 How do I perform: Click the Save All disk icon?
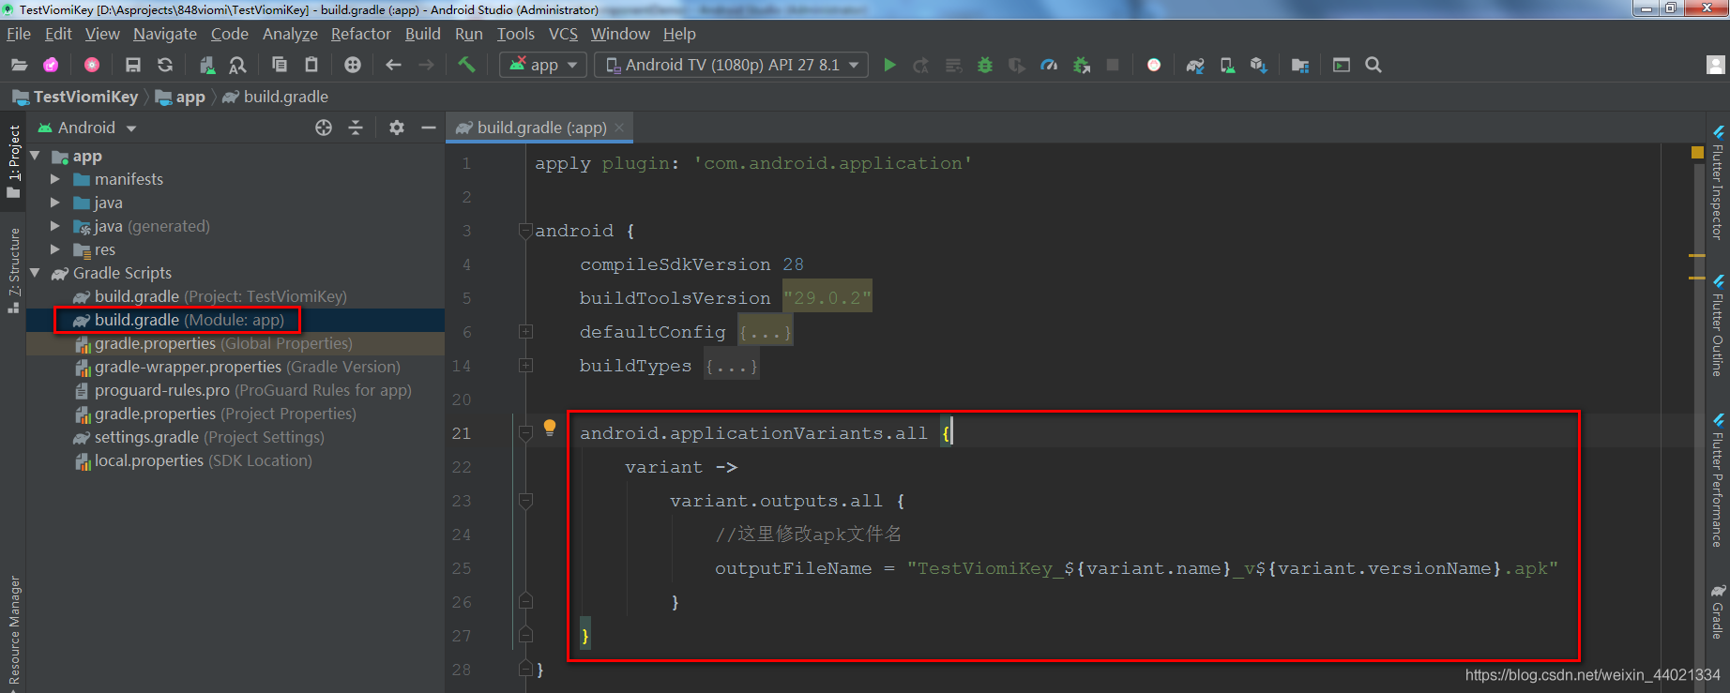(x=133, y=65)
